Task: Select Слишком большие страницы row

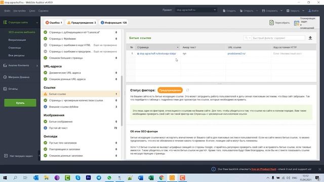Action: [x=80, y=58]
